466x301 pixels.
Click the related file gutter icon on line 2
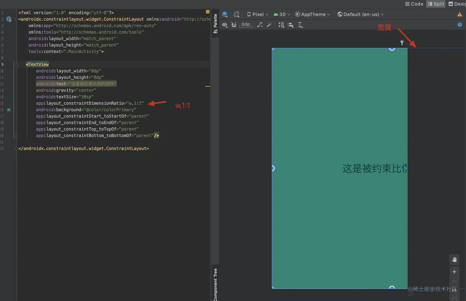pos(9,19)
